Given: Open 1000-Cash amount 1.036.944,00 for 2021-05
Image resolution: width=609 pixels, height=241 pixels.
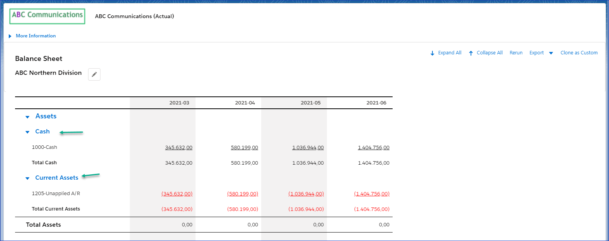Looking at the screenshot, I should point(308,148).
